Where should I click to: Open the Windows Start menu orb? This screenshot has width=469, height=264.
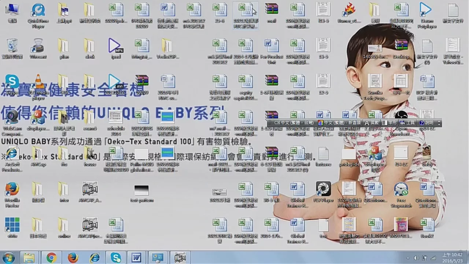click(x=9, y=258)
